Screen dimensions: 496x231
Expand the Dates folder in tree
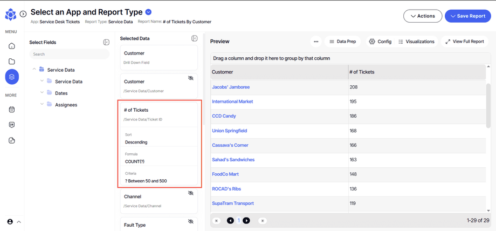42,93
